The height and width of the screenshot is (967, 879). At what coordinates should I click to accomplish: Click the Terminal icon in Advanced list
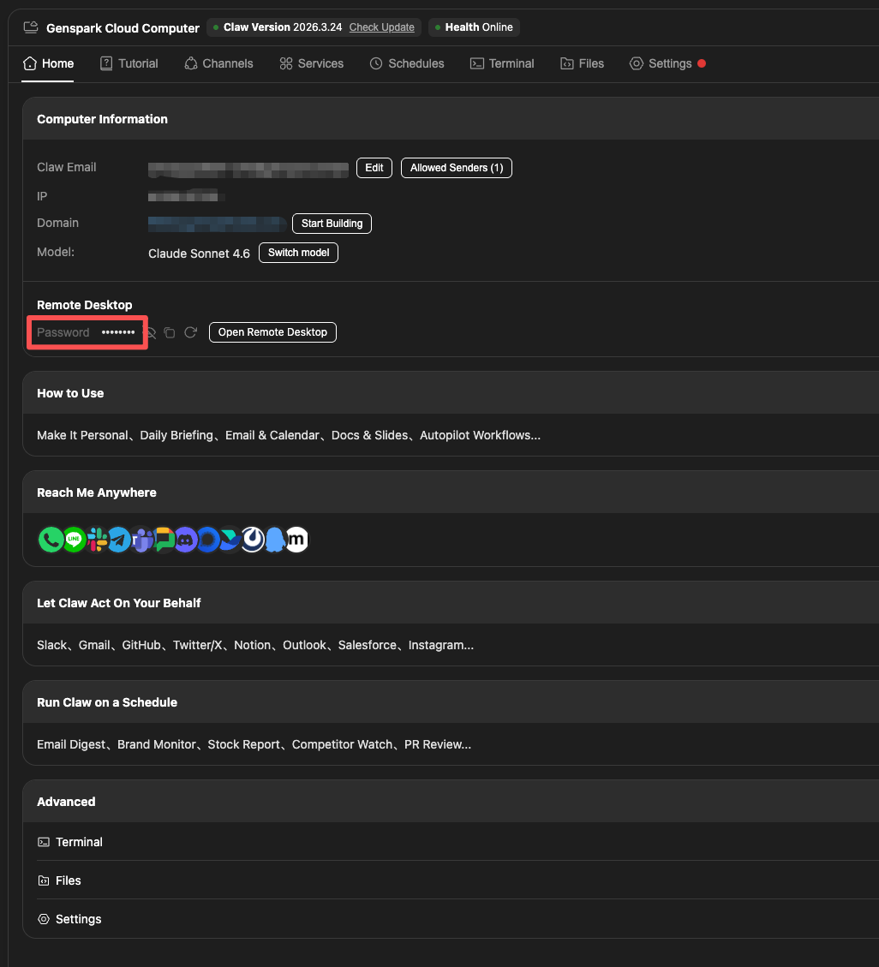(44, 842)
